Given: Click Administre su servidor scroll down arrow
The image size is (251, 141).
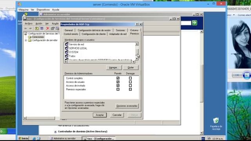Looking at the screenshot, I should coord(202,133).
